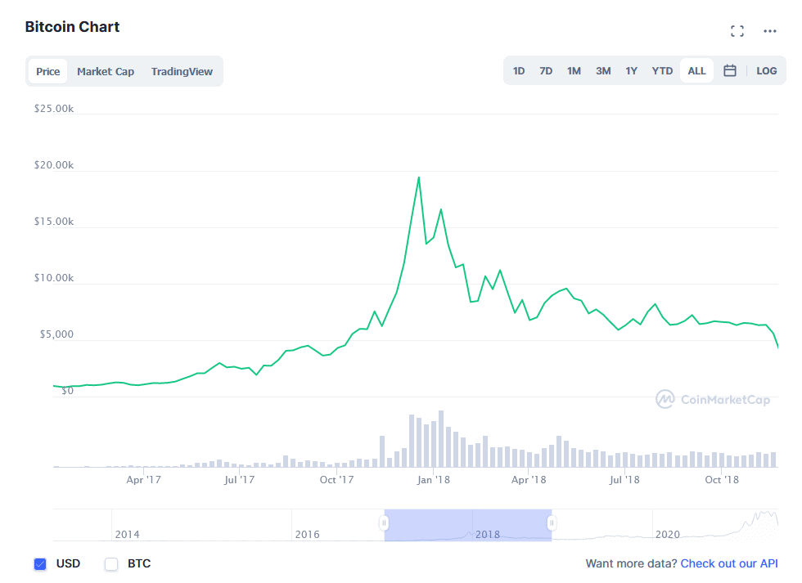Grab the right range selector handle
Image resolution: width=802 pixels, height=583 pixels.
click(552, 523)
